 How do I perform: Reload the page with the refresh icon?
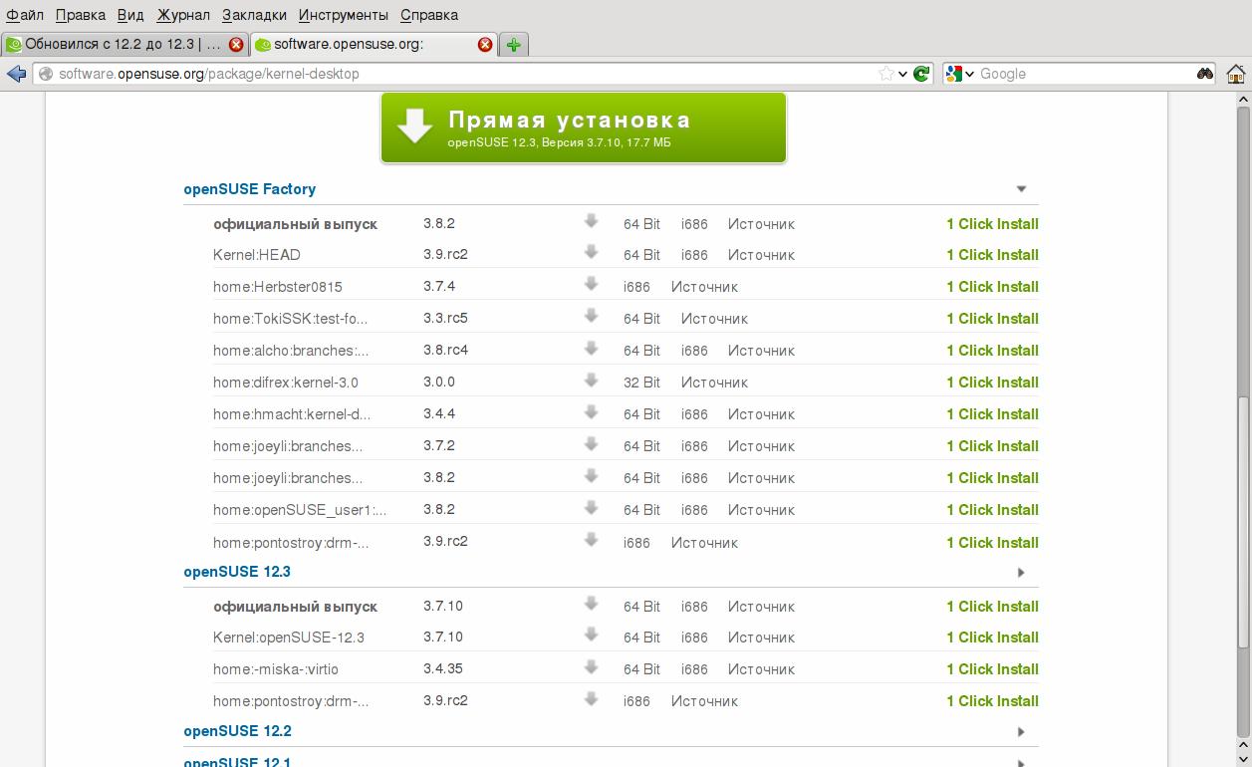pos(921,74)
